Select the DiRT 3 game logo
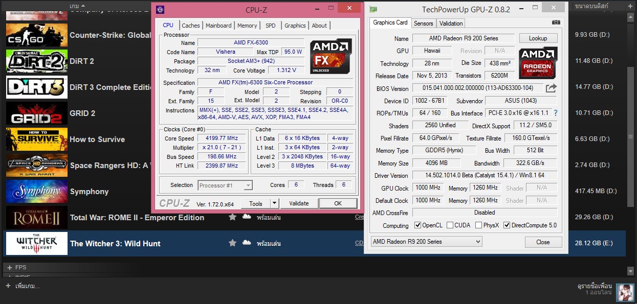Viewport: 637px width, 304px height. point(37,87)
